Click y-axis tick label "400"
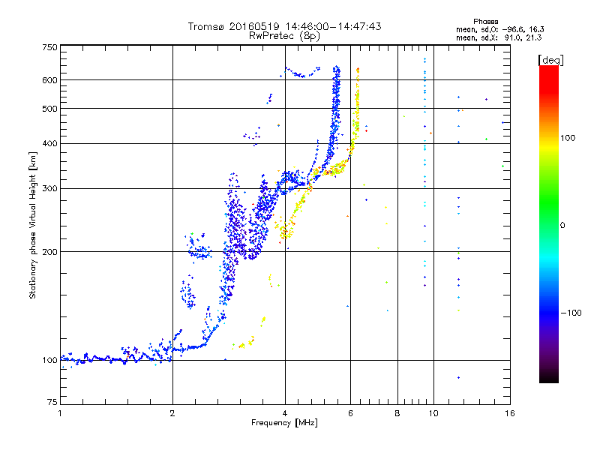600x450 pixels. pyautogui.click(x=50, y=143)
